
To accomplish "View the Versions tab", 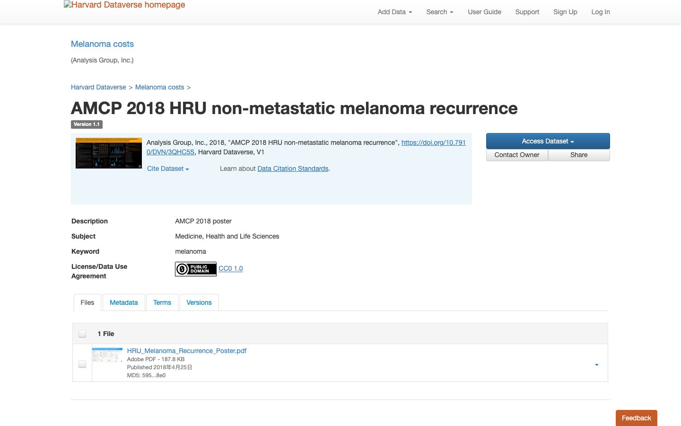I will (199, 302).
